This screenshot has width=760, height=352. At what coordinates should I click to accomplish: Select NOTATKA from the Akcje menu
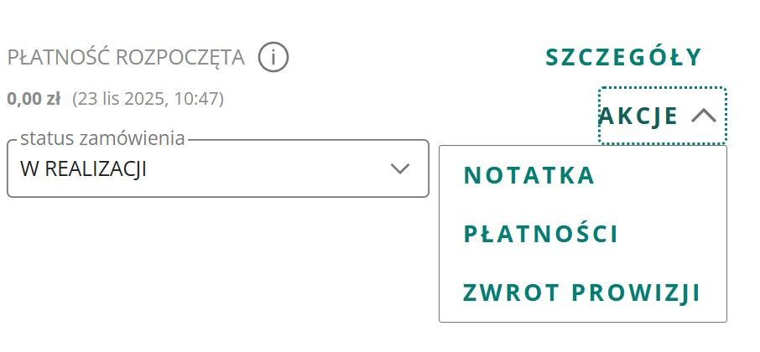(529, 175)
